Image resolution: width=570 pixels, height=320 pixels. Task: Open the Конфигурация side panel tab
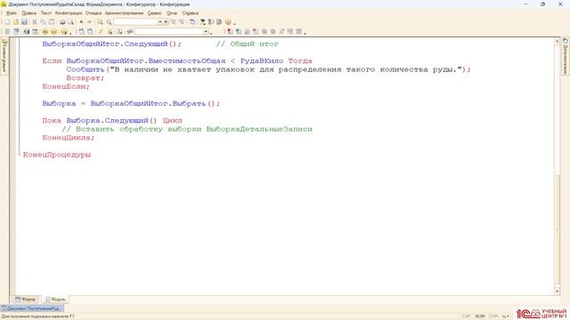(4, 57)
